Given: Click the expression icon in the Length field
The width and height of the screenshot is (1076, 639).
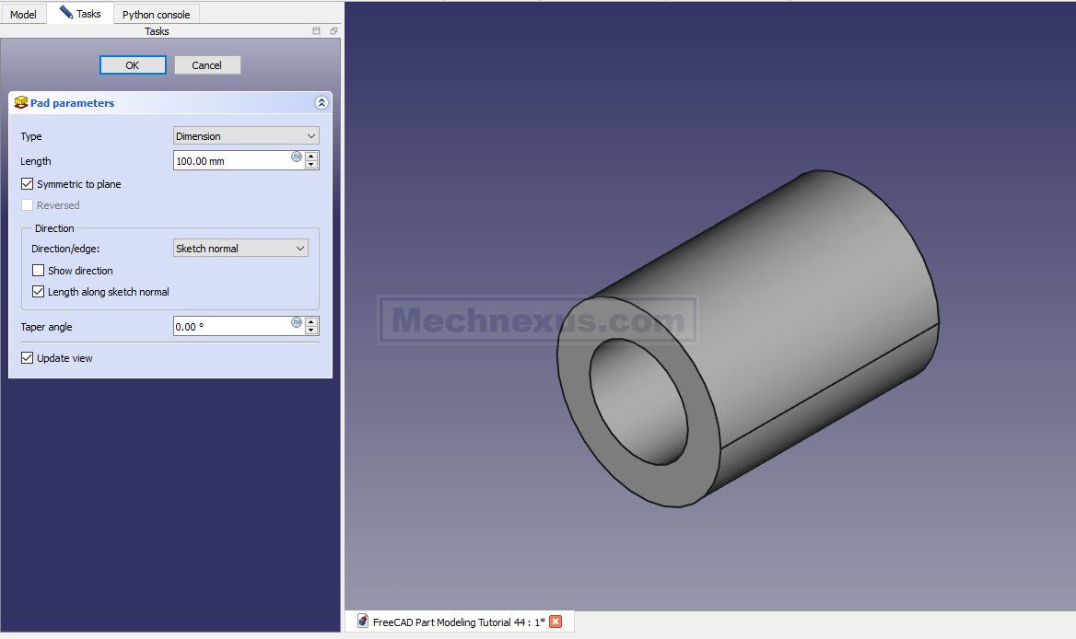Looking at the screenshot, I should pyautogui.click(x=297, y=157).
